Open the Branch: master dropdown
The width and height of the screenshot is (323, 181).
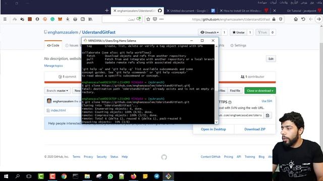57,90
